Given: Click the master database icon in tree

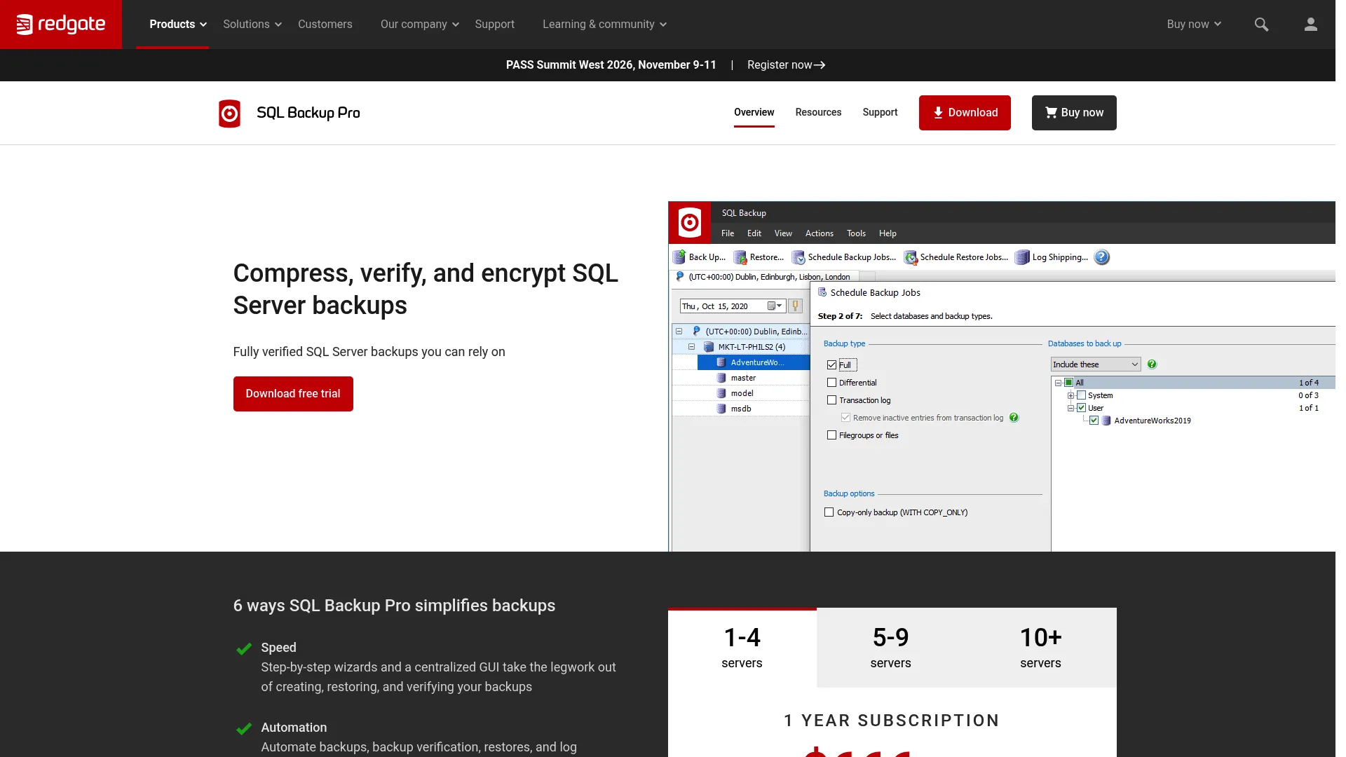Looking at the screenshot, I should 721,378.
